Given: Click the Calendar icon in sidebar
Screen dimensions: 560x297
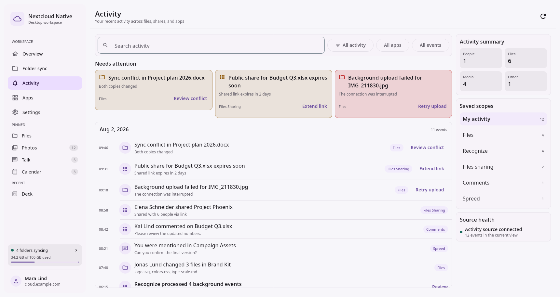Looking at the screenshot, I should pyautogui.click(x=15, y=172).
